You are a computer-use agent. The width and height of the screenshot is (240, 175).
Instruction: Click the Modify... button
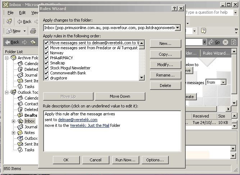pyautogui.click(x=166, y=65)
